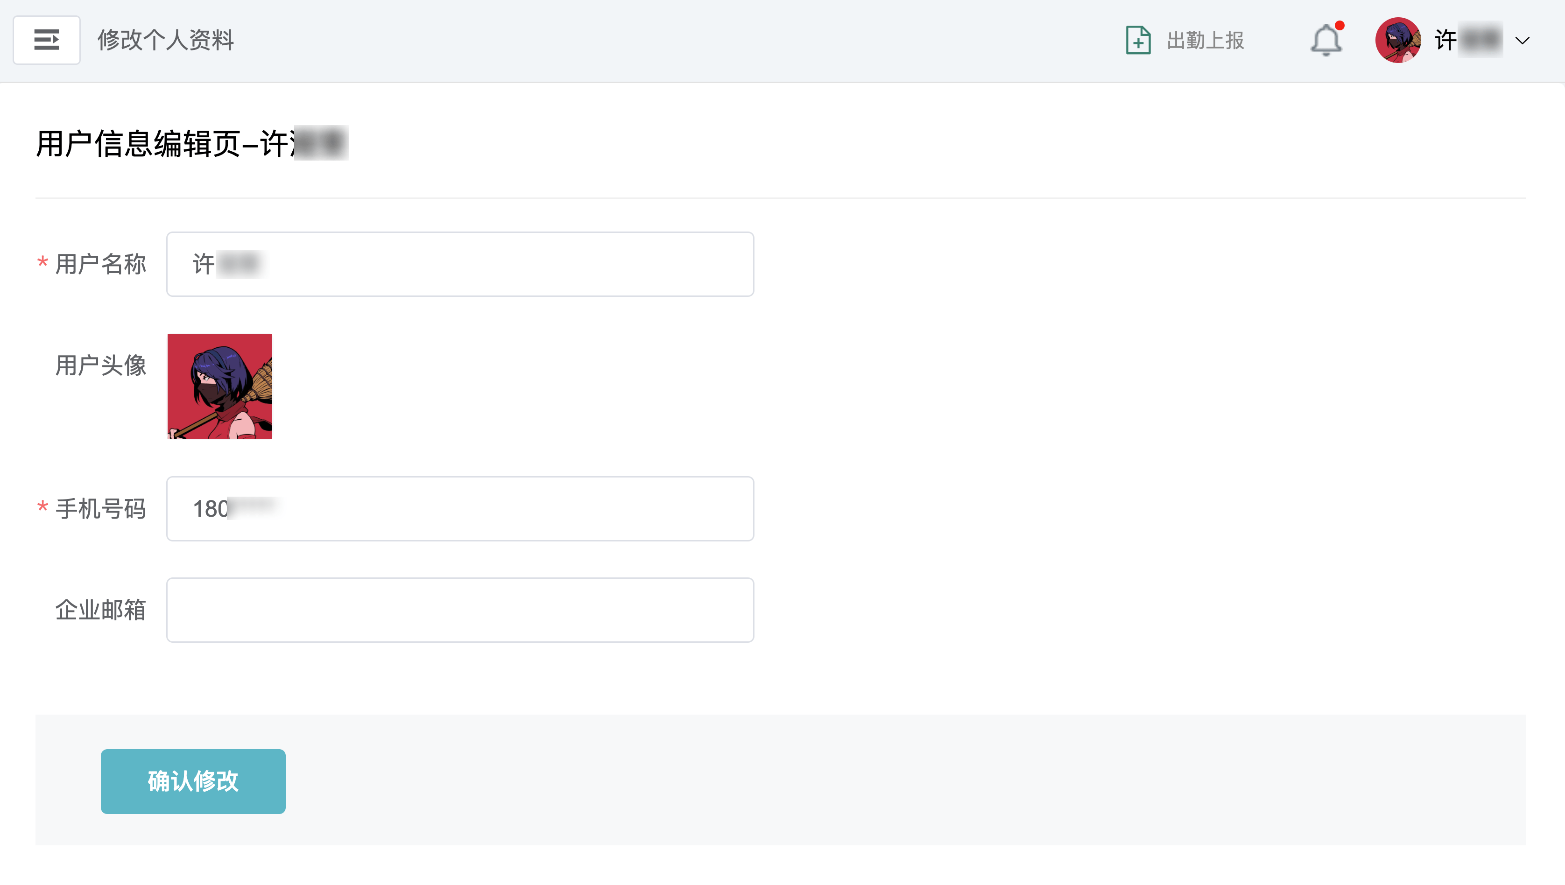Viewport: 1565px width, 885px height.
Task: Click the round profile avatar in header
Action: [x=1398, y=40]
